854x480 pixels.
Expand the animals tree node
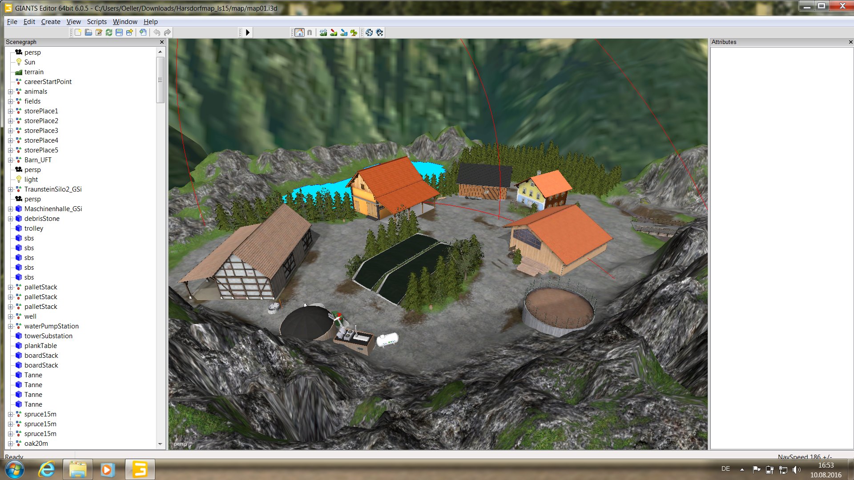[x=10, y=92]
